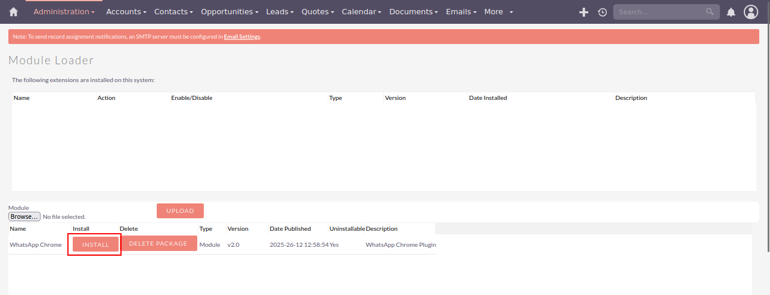The width and height of the screenshot is (770, 295).
Task: Open the Quotes menu
Action: [318, 12]
